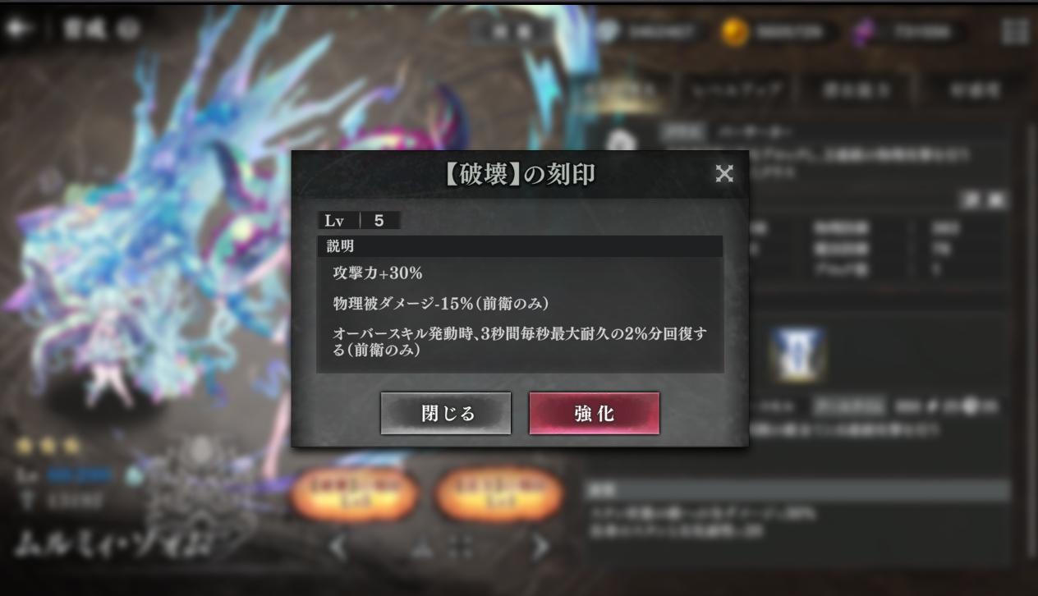Image resolution: width=1038 pixels, height=596 pixels.
Task: Click the red 強化 button
Action: coord(594,413)
